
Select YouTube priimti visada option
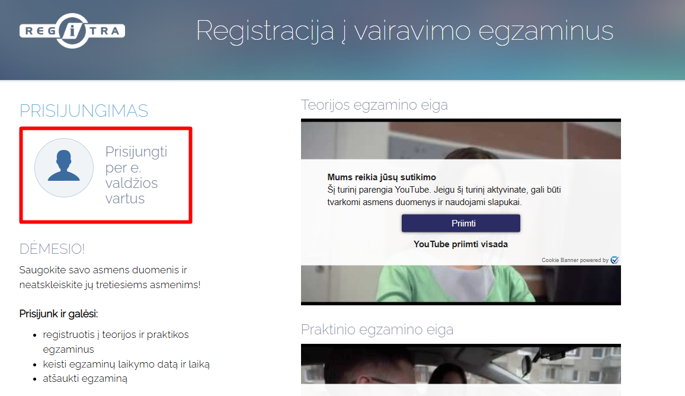(460, 244)
